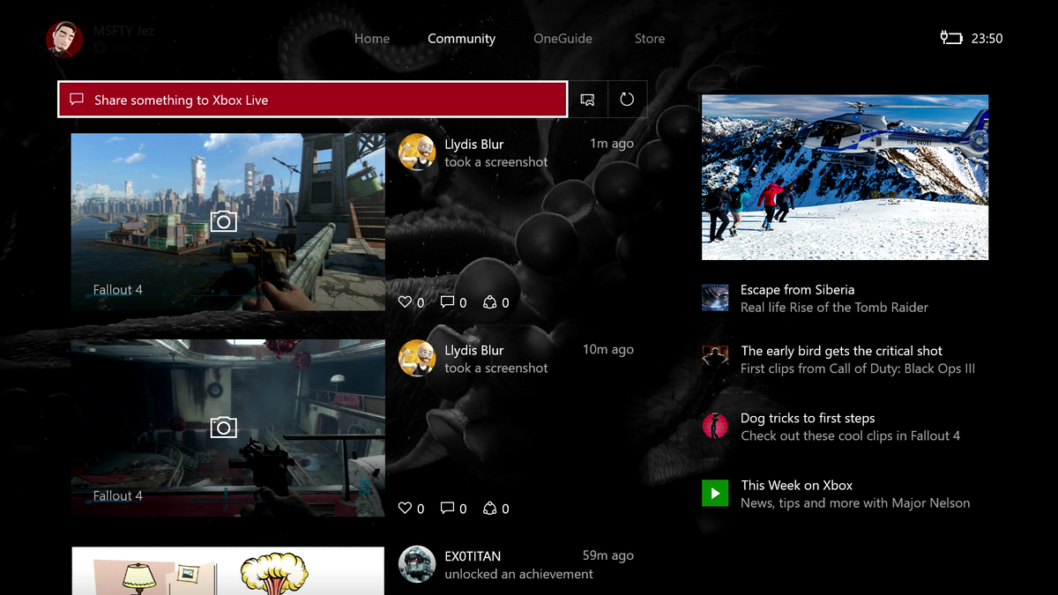Open the OneGuide section
Screen dimensions: 1058x595
coord(563,38)
